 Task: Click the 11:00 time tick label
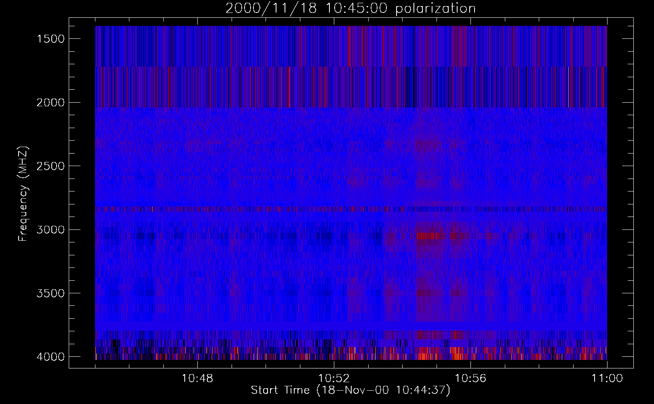608,379
